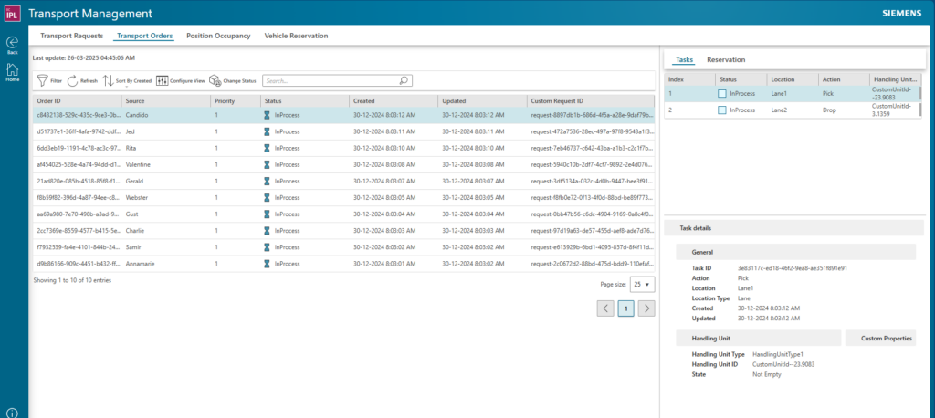Toggle the Lane1 Pick task status checkbox
This screenshot has height=418, width=935.
tap(722, 93)
